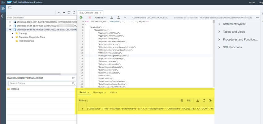Screen dimensions: 263x124
Task: Refresh the database list
Action: pyautogui.click(x=74, y=13)
